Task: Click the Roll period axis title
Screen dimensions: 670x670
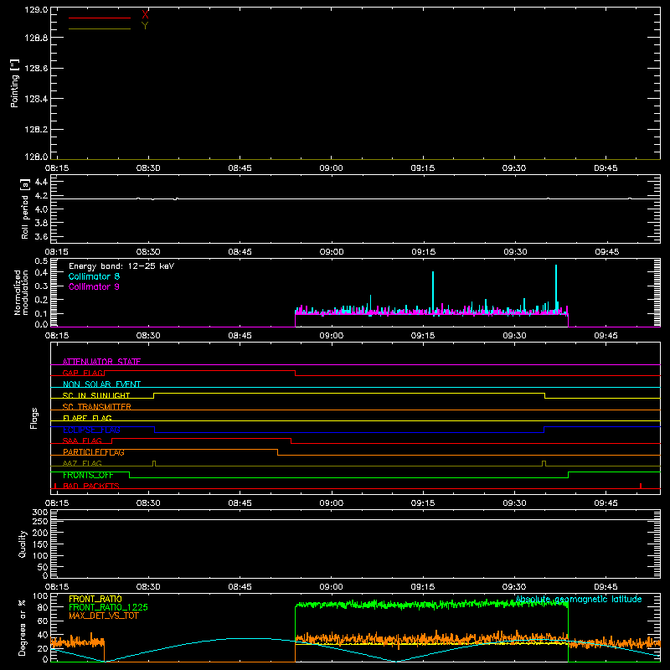Action: tap(25, 209)
